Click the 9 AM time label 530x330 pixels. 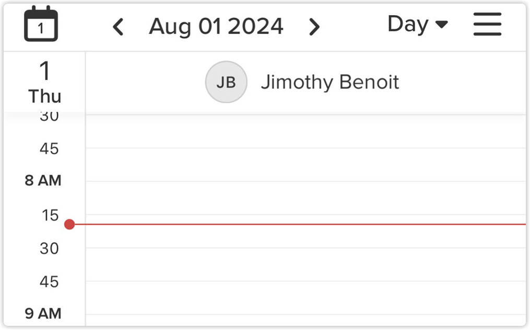point(43,314)
